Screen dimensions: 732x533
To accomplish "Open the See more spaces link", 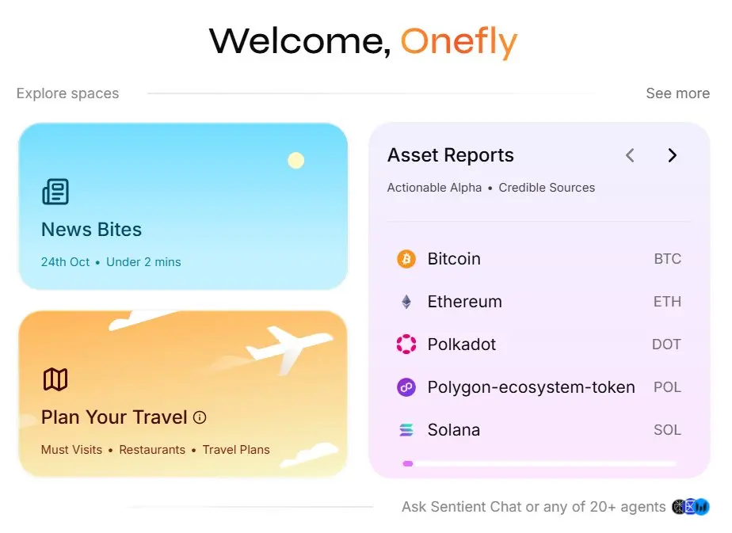I will (x=677, y=93).
